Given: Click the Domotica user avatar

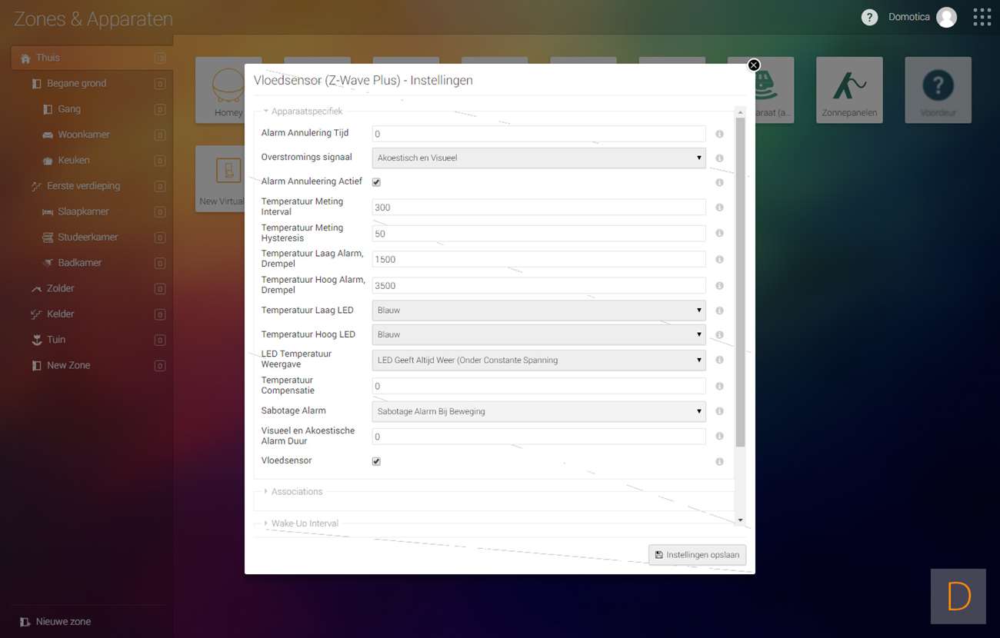Looking at the screenshot, I should pyautogui.click(x=946, y=18).
